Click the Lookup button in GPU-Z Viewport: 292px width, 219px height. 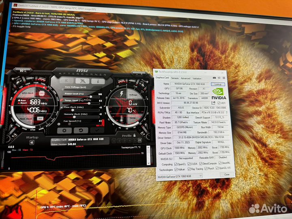tap(218, 84)
